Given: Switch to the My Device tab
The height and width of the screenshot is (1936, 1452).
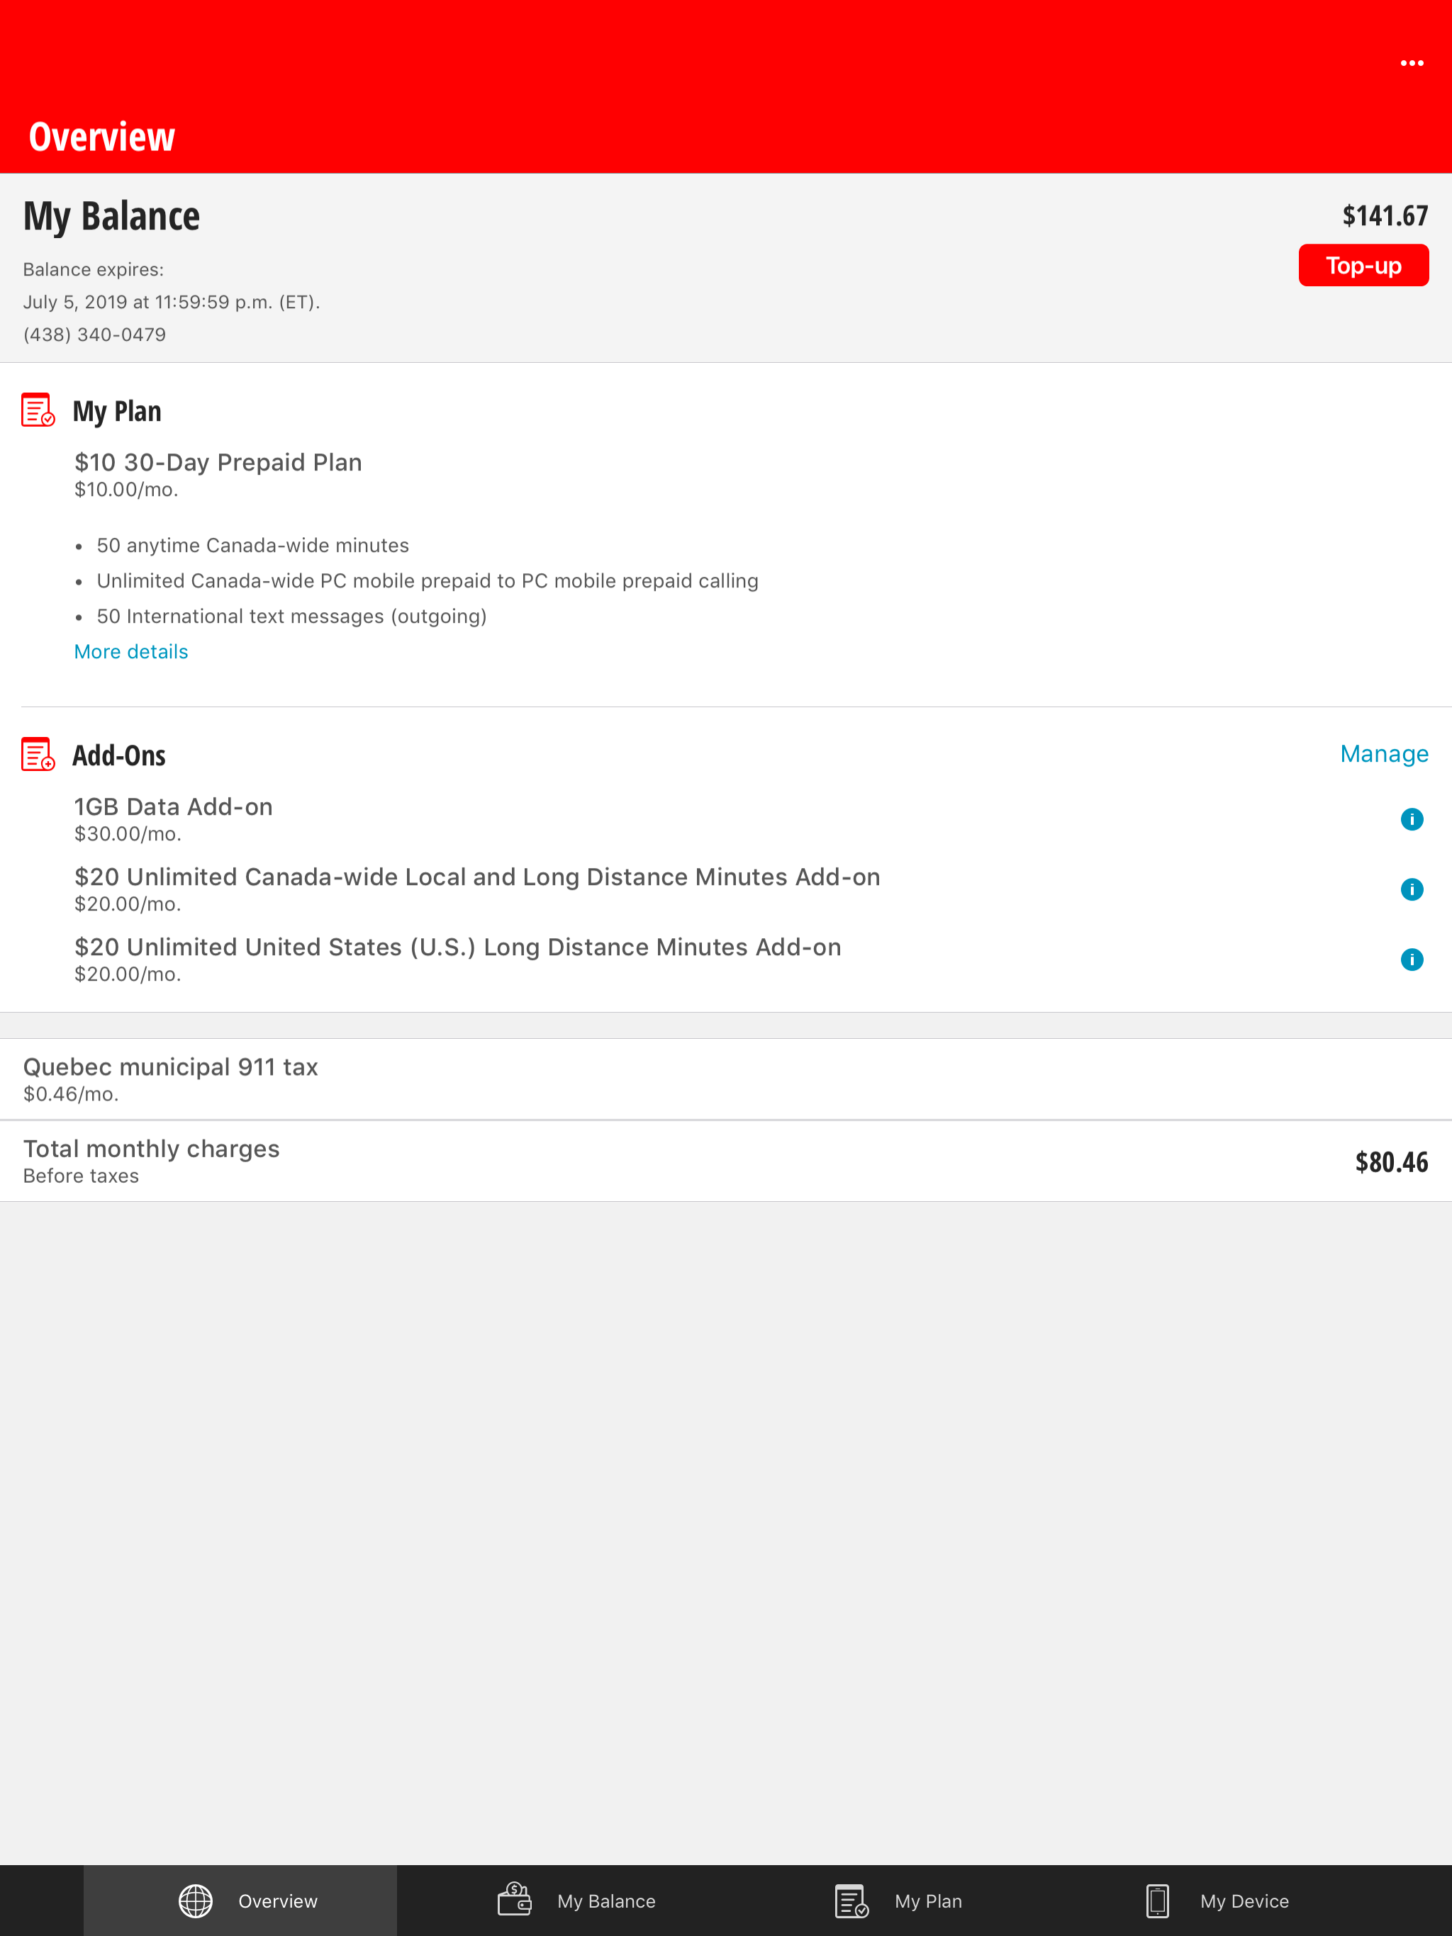Looking at the screenshot, I should (1217, 1900).
